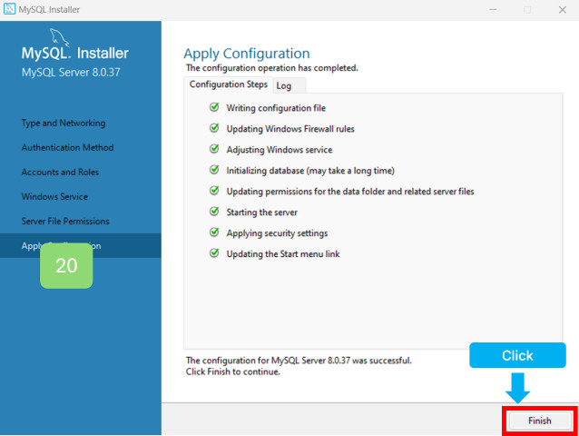This screenshot has width=579, height=436.
Task: Click the 'Apply Configuration' heading
Action: click(247, 54)
